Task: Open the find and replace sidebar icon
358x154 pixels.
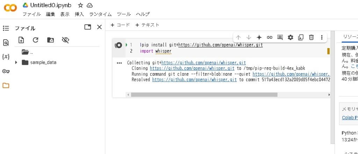Action: click(6, 43)
